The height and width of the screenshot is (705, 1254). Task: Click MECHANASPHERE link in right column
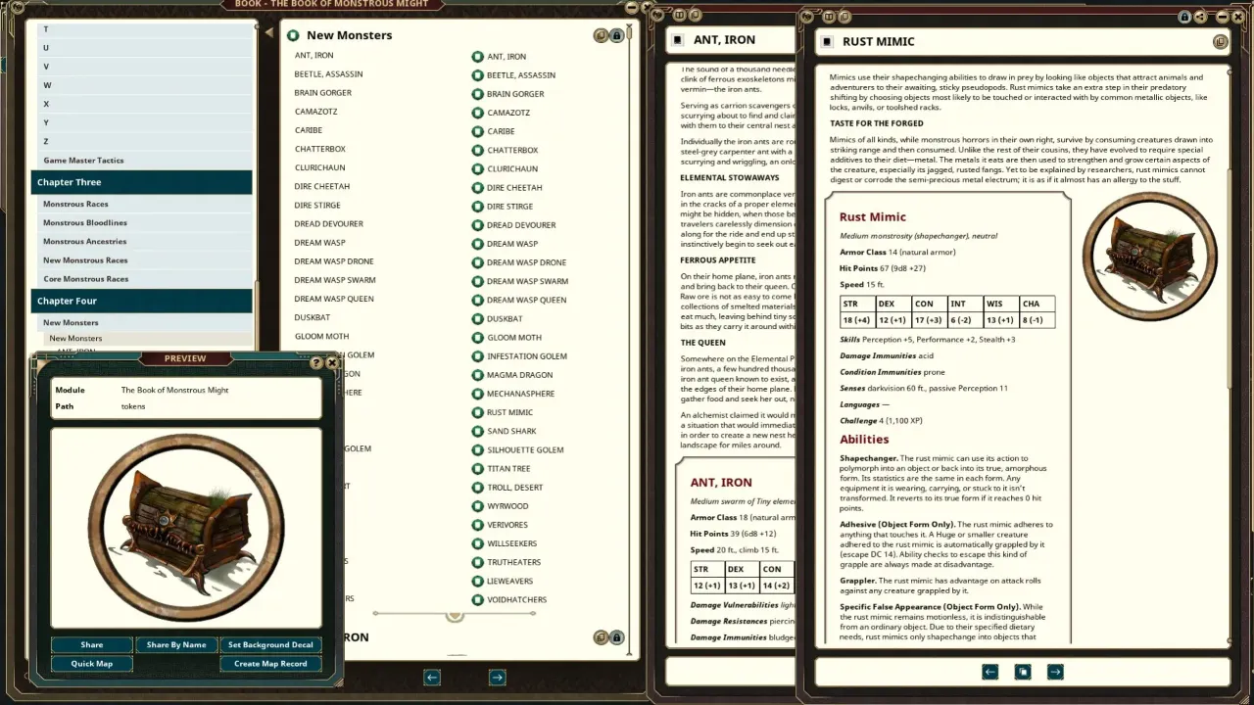pyautogui.click(x=521, y=395)
